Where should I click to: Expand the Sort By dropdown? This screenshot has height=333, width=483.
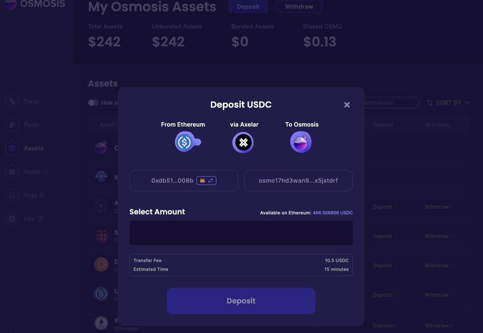coord(448,103)
